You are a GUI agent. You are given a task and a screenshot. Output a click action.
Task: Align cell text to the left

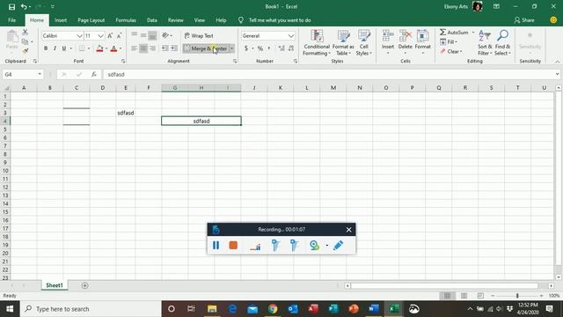pyautogui.click(x=134, y=48)
